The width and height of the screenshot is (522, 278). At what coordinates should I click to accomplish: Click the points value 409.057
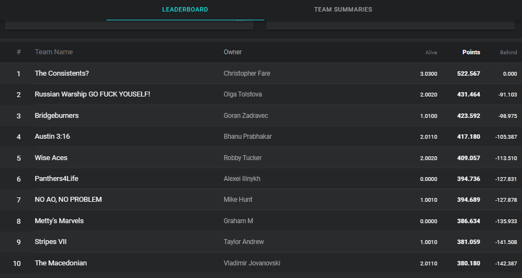point(469,158)
